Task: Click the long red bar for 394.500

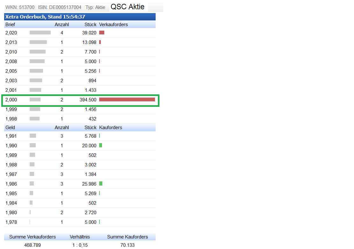Action: [127, 99]
